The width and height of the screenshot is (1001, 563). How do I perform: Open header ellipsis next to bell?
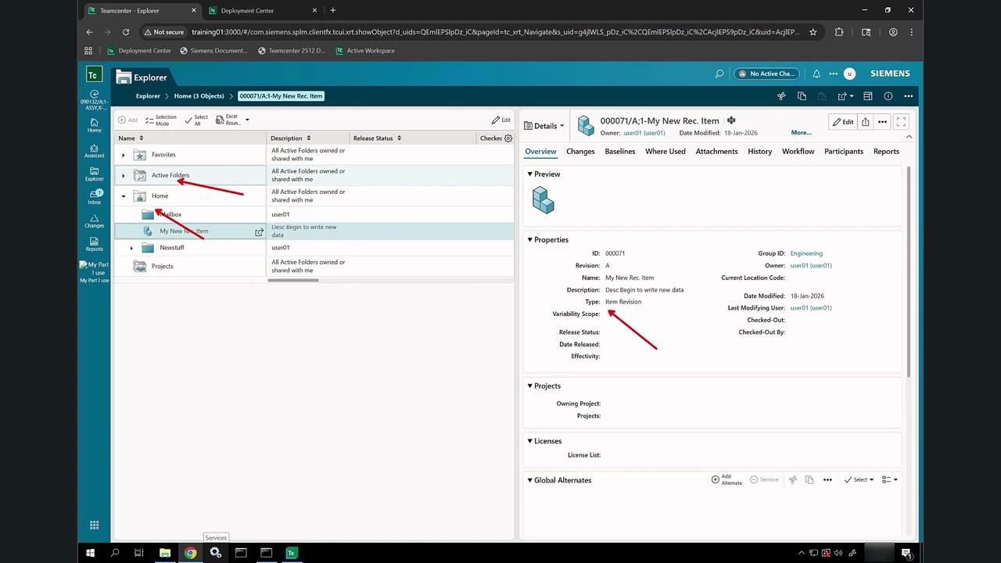(x=833, y=74)
